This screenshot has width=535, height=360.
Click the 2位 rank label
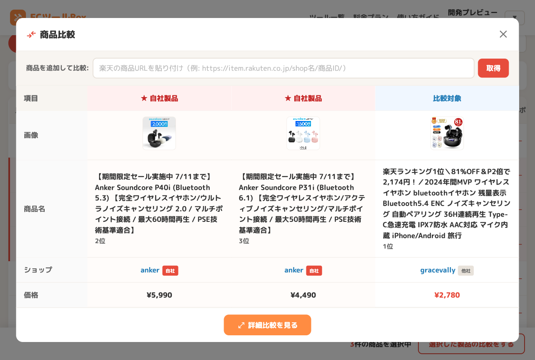coord(100,241)
